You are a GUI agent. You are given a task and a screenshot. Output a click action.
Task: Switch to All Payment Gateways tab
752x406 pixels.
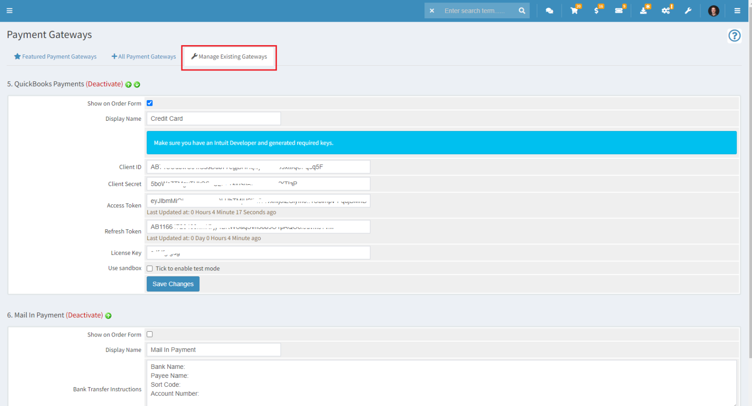click(x=144, y=56)
